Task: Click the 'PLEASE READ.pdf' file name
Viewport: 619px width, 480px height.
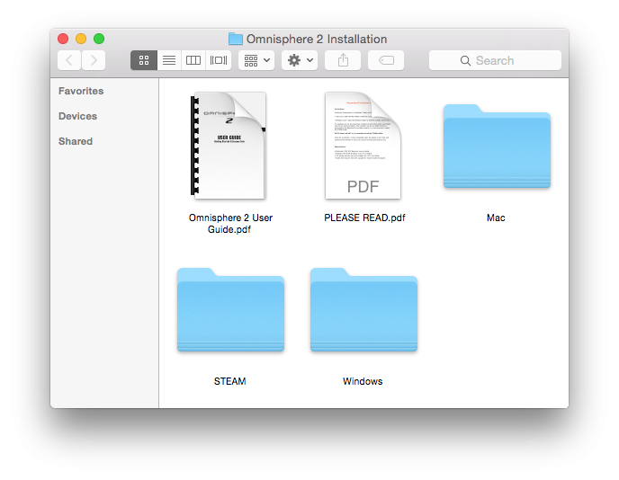Action: click(x=364, y=218)
